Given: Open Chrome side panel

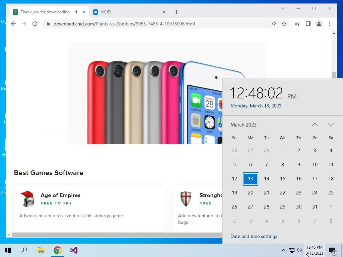Looking at the screenshot, I should [x=308, y=24].
